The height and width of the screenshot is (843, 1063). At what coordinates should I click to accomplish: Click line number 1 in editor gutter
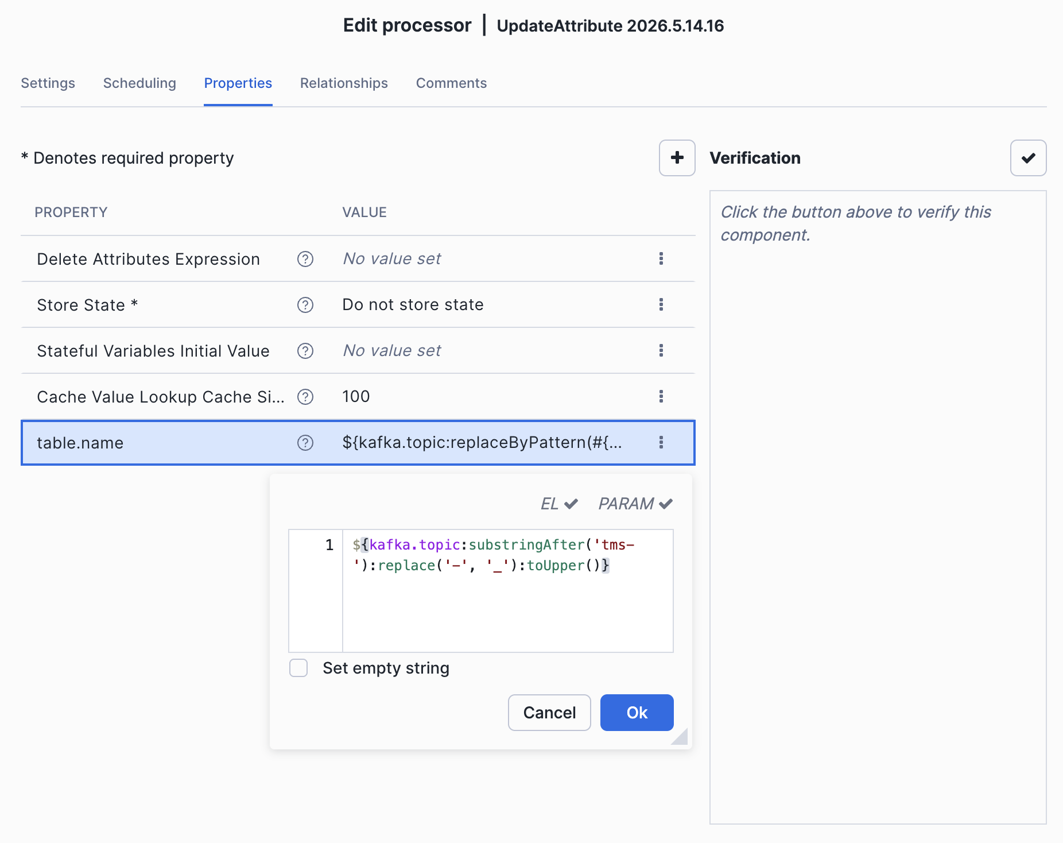pos(329,545)
